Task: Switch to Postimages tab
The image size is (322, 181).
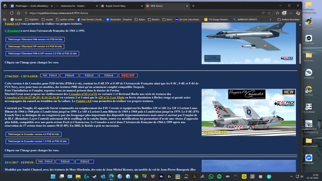Action: [31, 6]
